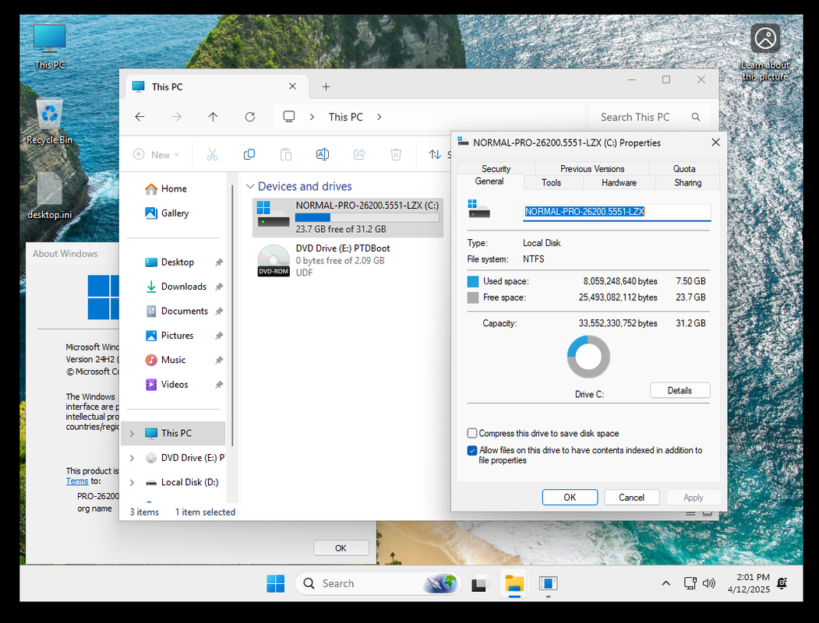The width and height of the screenshot is (819, 623).
Task: Click the Share icon in Explorer toolbar
Action: (x=359, y=154)
